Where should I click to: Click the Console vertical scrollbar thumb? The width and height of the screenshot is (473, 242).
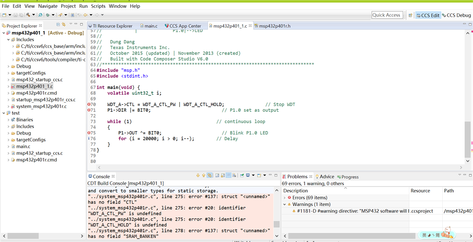tap(276, 224)
